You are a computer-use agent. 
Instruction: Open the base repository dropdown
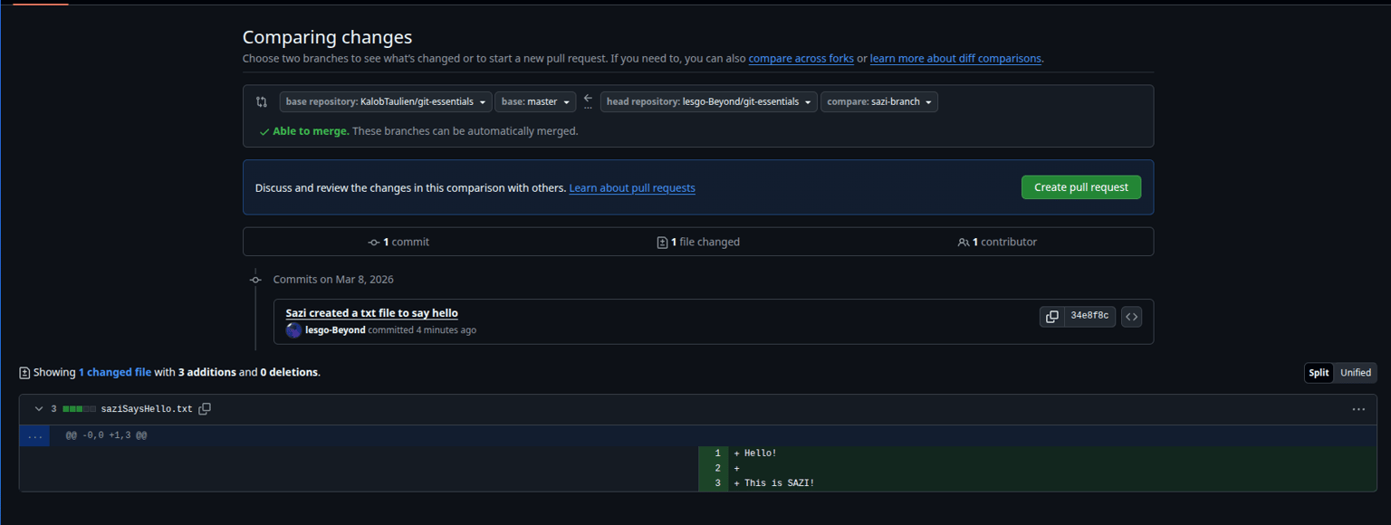pyautogui.click(x=386, y=101)
